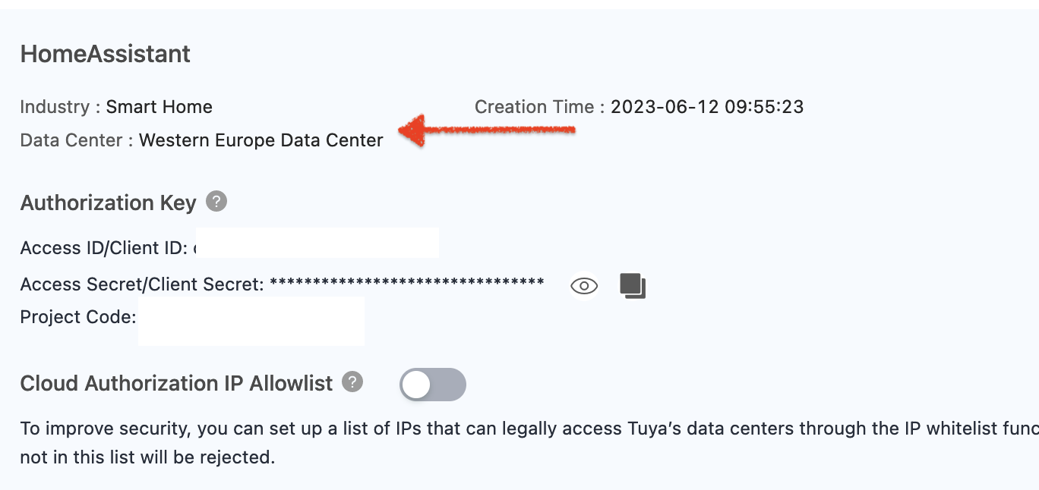The width and height of the screenshot is (1039, 490).
Task: Select the creation time 2023-06-12 09:55:23
Action: [707, 107]
